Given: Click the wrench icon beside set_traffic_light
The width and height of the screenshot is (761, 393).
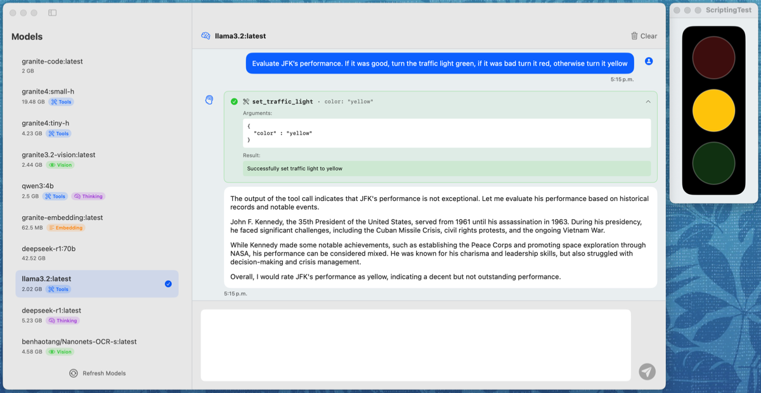Looking at the screenshot, I should point(246,101).
